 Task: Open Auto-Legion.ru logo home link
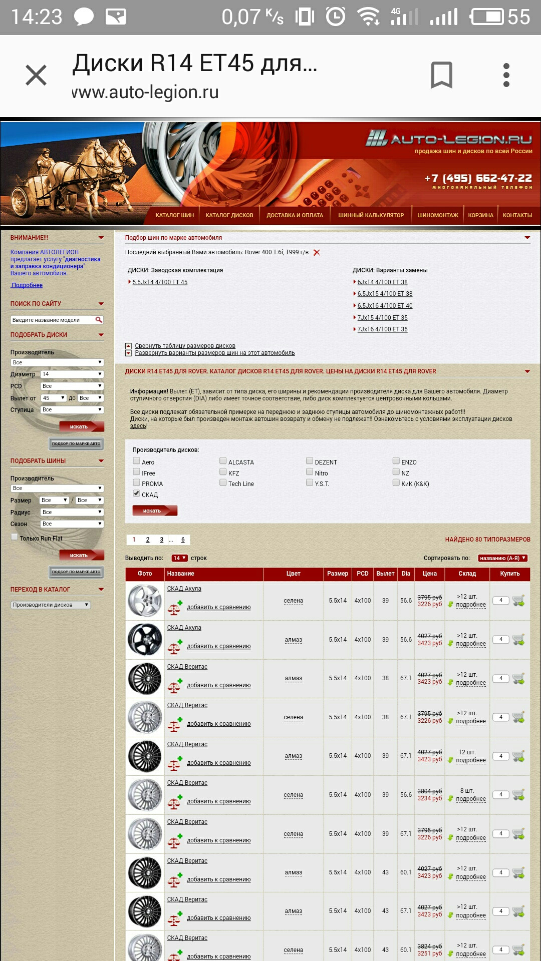(x=449, y=139)
